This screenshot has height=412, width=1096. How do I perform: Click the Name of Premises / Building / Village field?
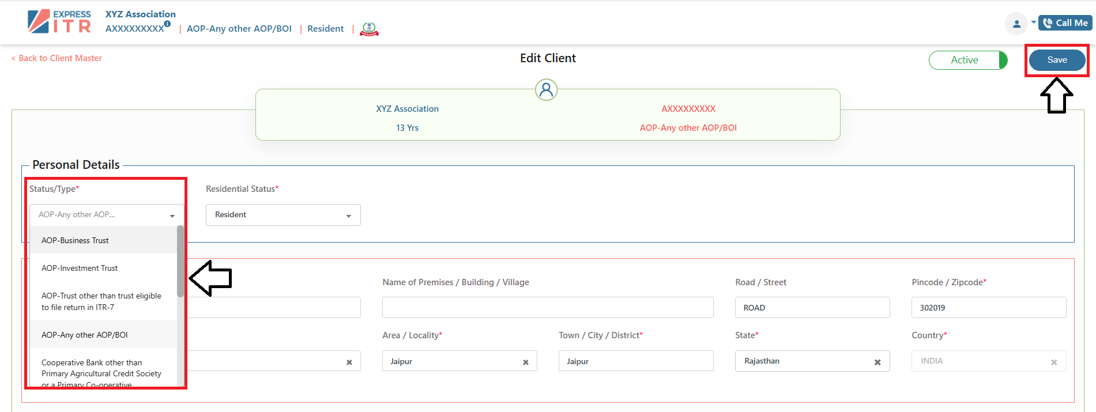pos(548,308)
